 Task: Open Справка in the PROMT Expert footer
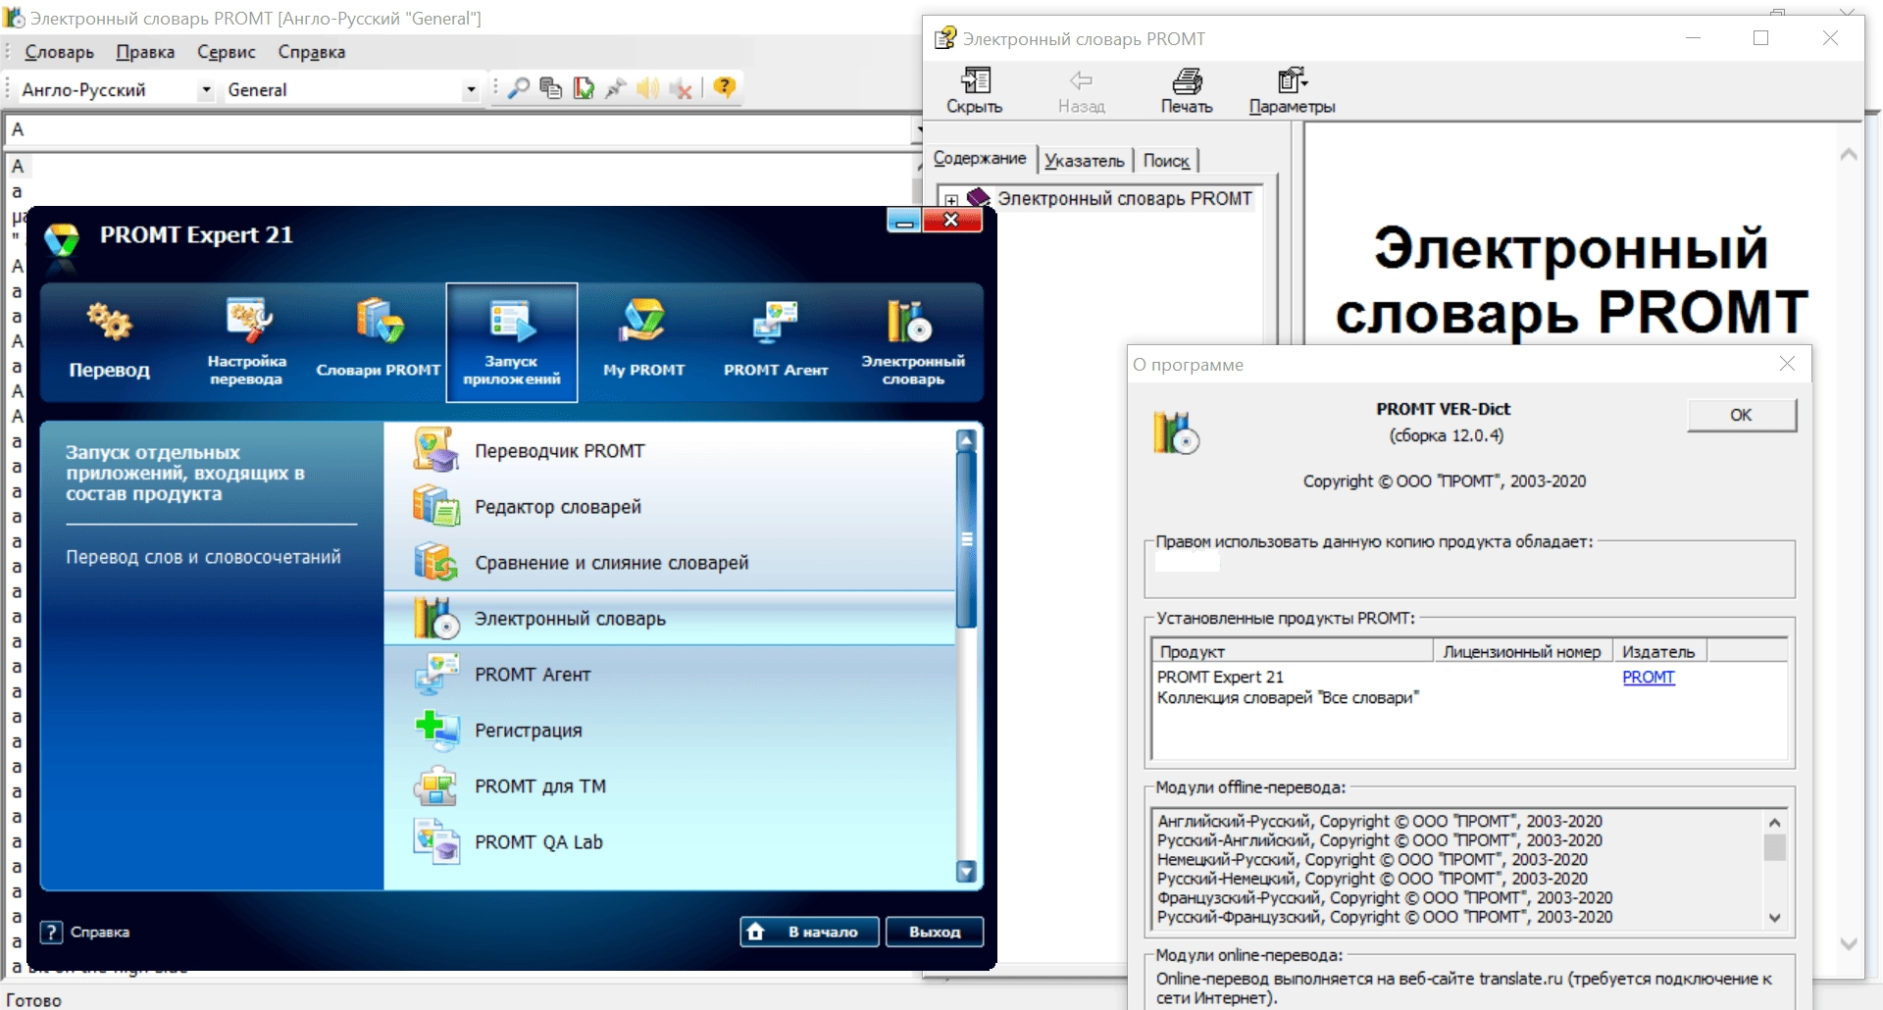click(85, 932)
